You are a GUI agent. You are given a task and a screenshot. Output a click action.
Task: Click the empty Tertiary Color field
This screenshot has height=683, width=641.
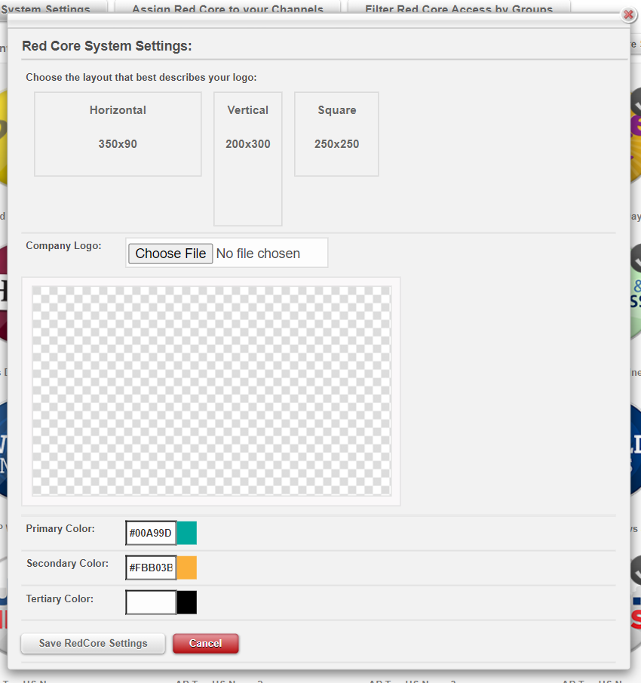tap(151, 602)
